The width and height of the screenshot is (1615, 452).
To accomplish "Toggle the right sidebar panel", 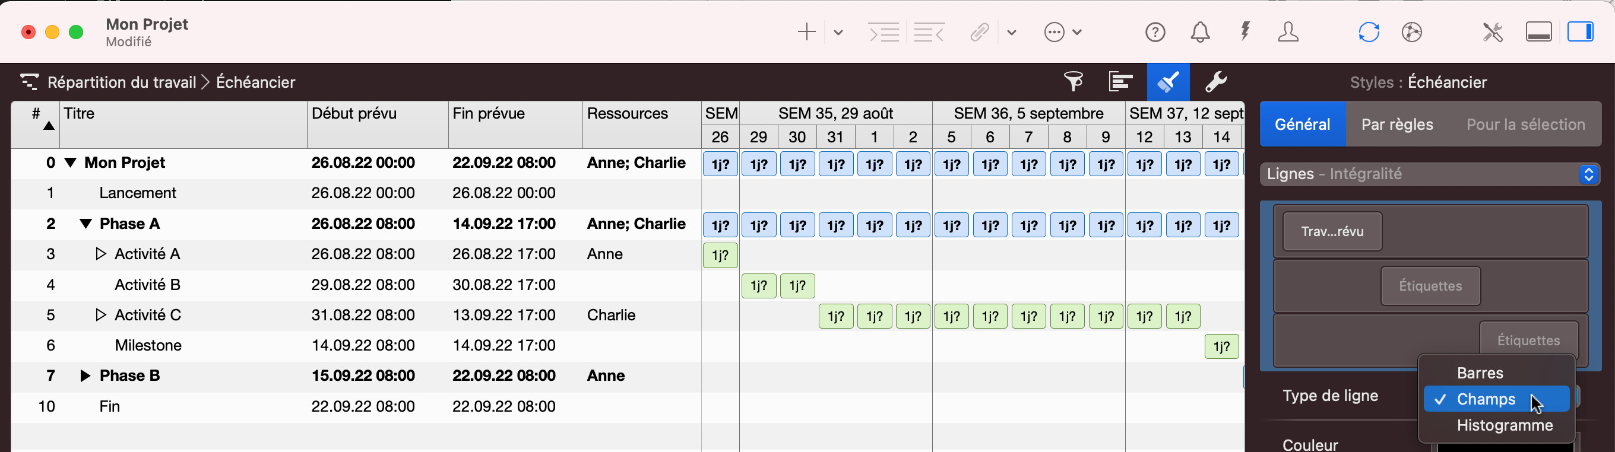I will 1581,32.
